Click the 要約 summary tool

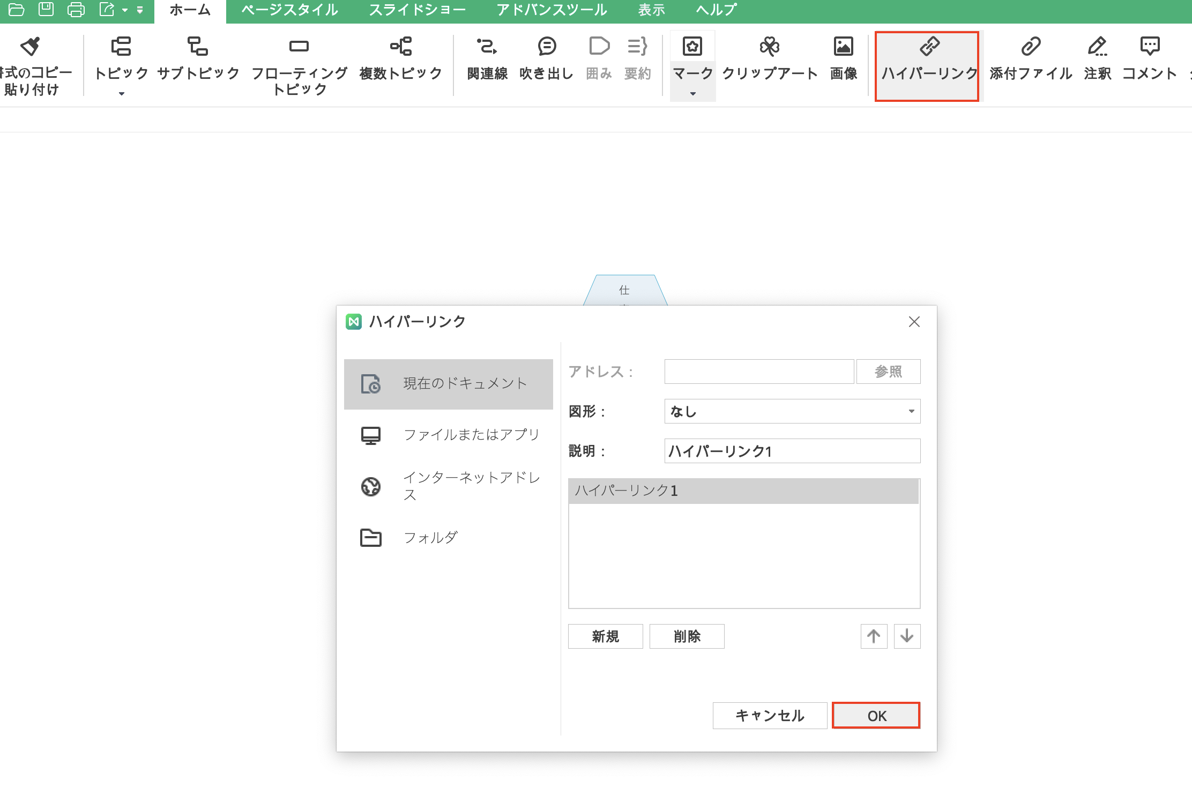click(637, 58)
